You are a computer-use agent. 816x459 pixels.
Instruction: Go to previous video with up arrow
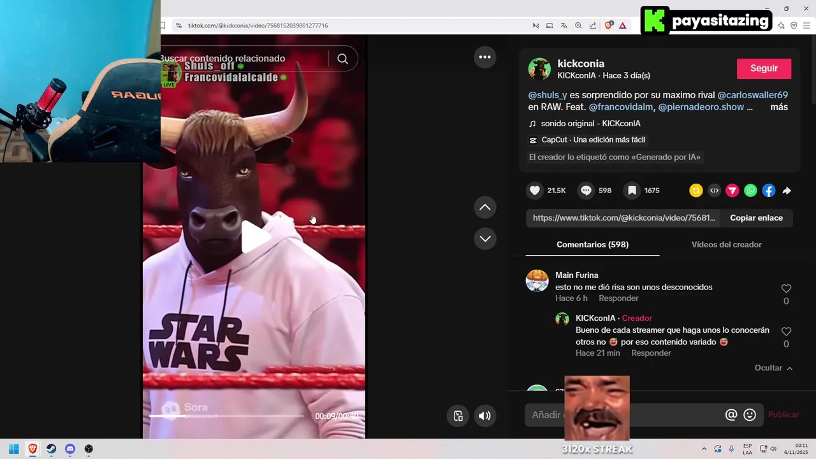pos(485,207)
